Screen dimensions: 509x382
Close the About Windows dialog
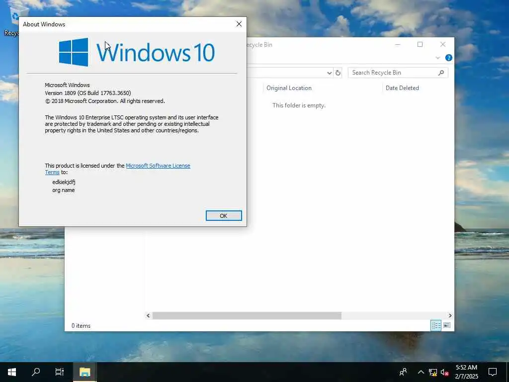pyautogui.click(x=239, y=24)
